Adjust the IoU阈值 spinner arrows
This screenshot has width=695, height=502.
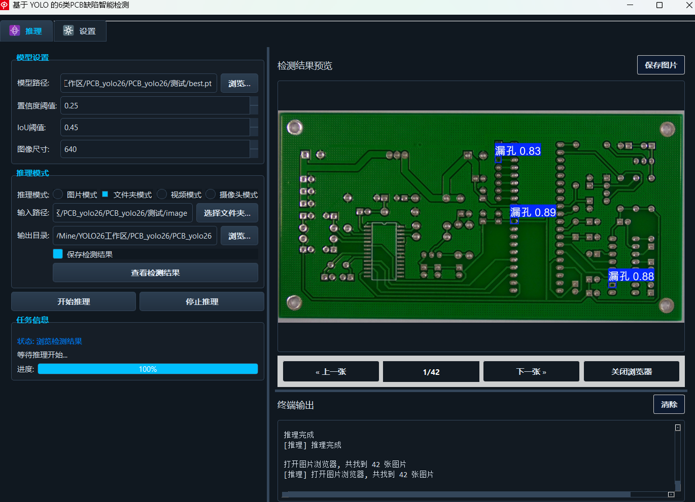[x=254, y=127]
